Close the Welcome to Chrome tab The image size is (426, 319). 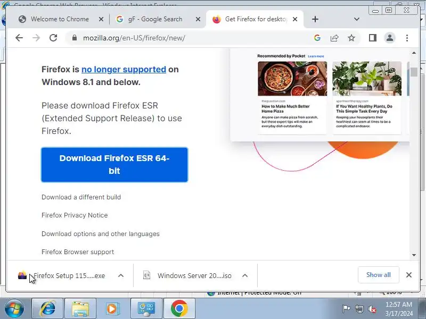click(x=101, y=19)
